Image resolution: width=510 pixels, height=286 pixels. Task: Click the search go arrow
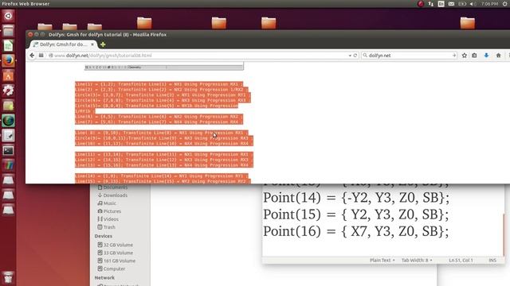(454, 56)
